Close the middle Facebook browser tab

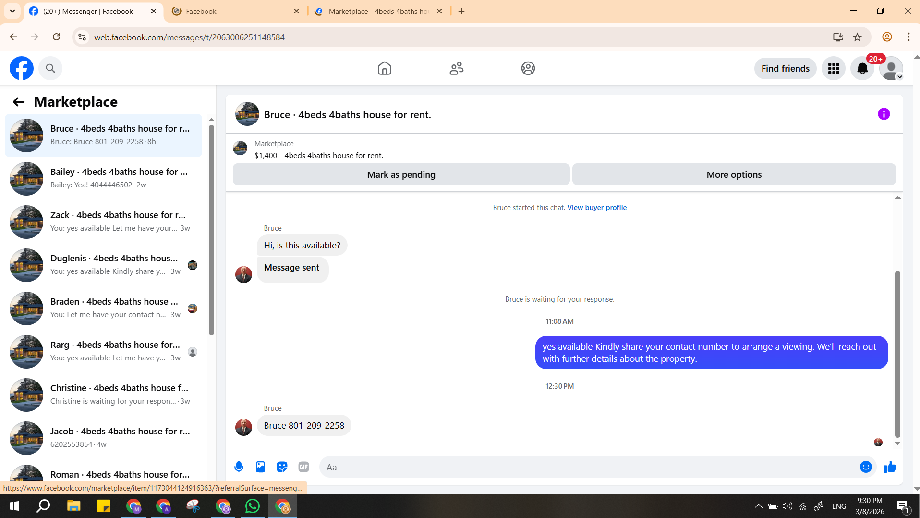(296, 11)
